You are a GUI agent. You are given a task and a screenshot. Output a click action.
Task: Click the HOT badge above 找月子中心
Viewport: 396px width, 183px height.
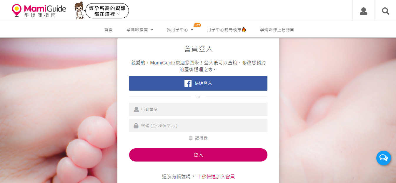point(197,25)
